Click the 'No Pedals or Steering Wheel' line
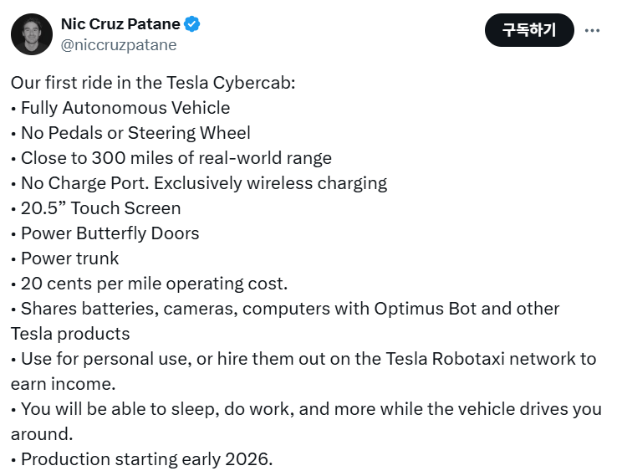Viewport: 617px width, 476px height. click(x=130, y=133)
